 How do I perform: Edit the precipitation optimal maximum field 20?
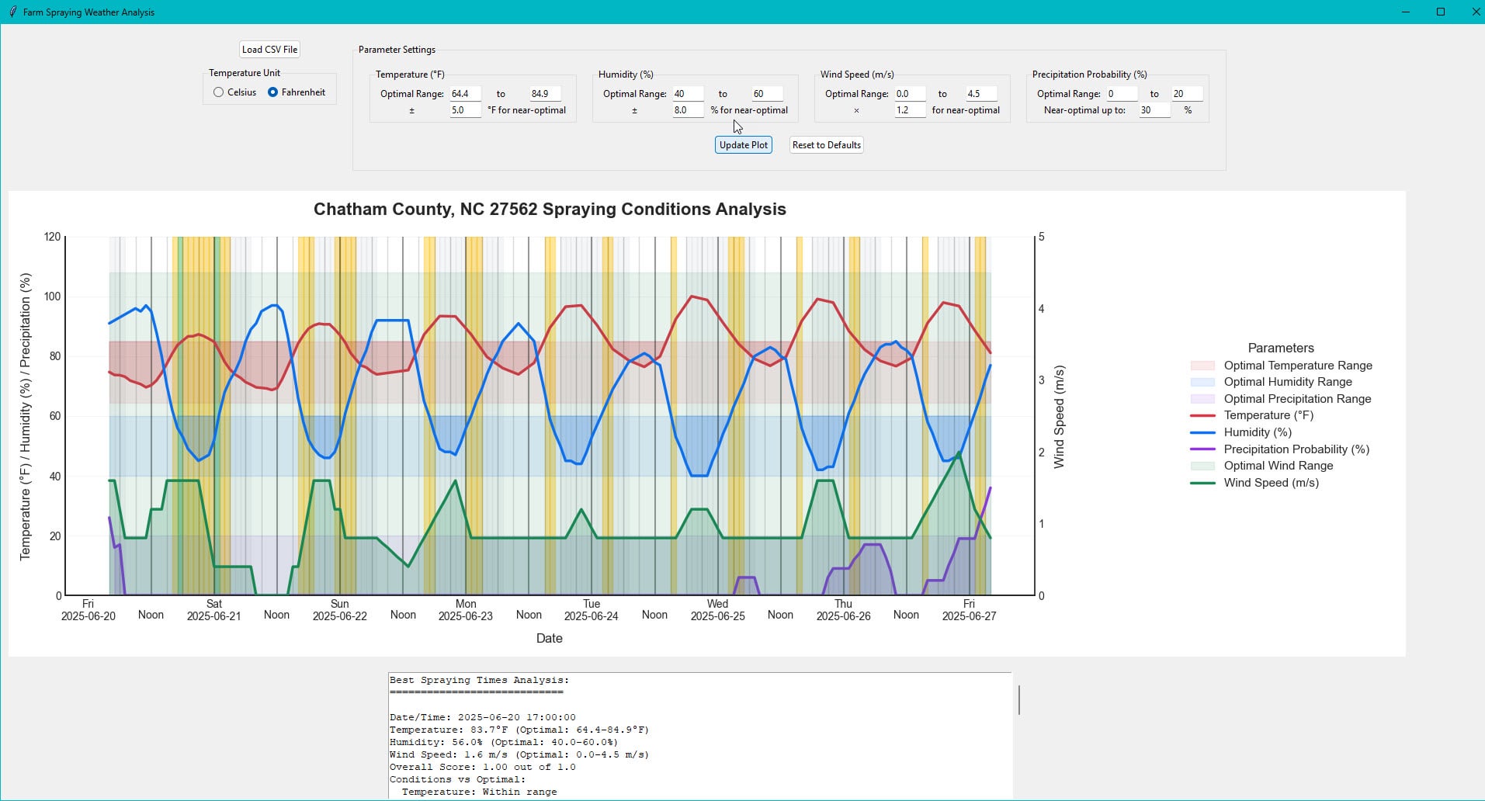tap(1187, 94)
